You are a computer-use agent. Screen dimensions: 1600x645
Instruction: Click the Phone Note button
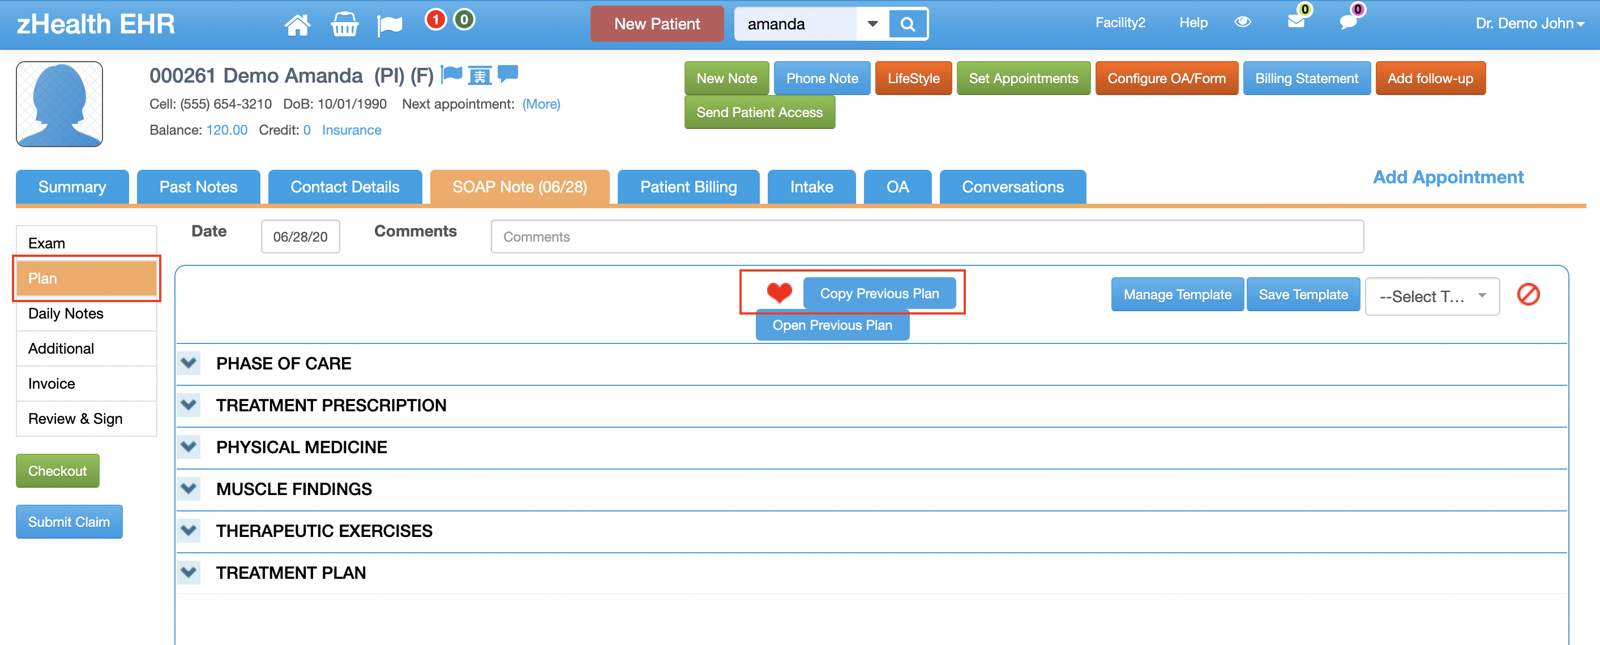(x=822, y=78)
